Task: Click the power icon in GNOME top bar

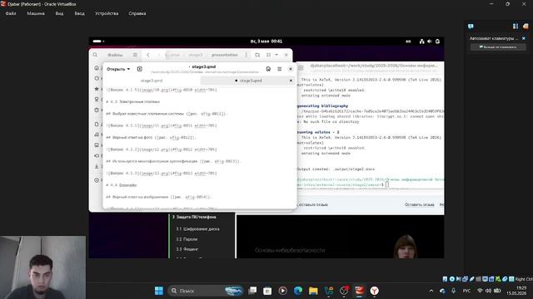Action: tap(438, 42)
